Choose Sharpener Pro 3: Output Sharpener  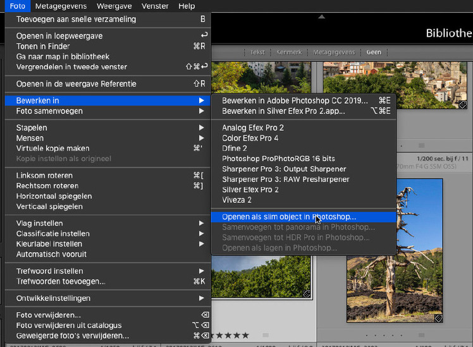pyautogui.click(x=304, y=169)
